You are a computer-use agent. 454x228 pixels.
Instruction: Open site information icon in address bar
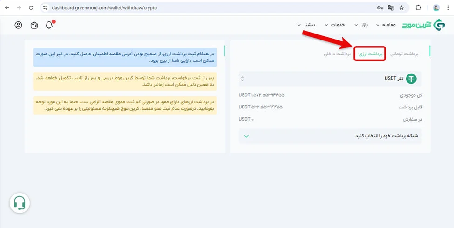click(45, 8)
